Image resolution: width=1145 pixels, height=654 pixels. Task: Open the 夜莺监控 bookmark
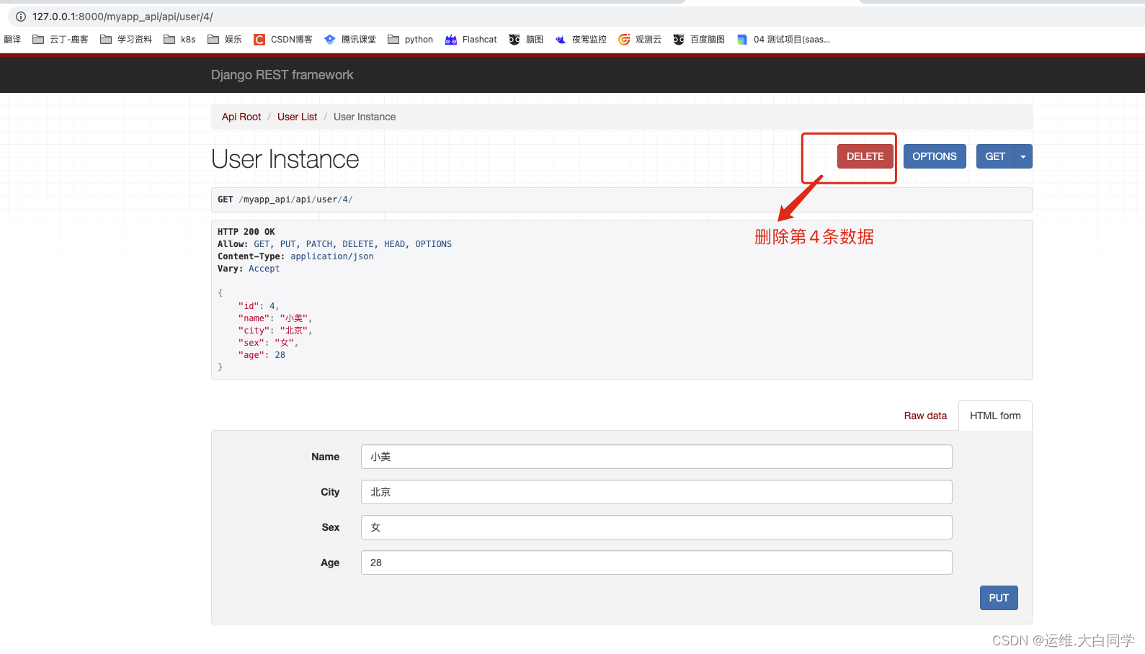tap(581, 40)
